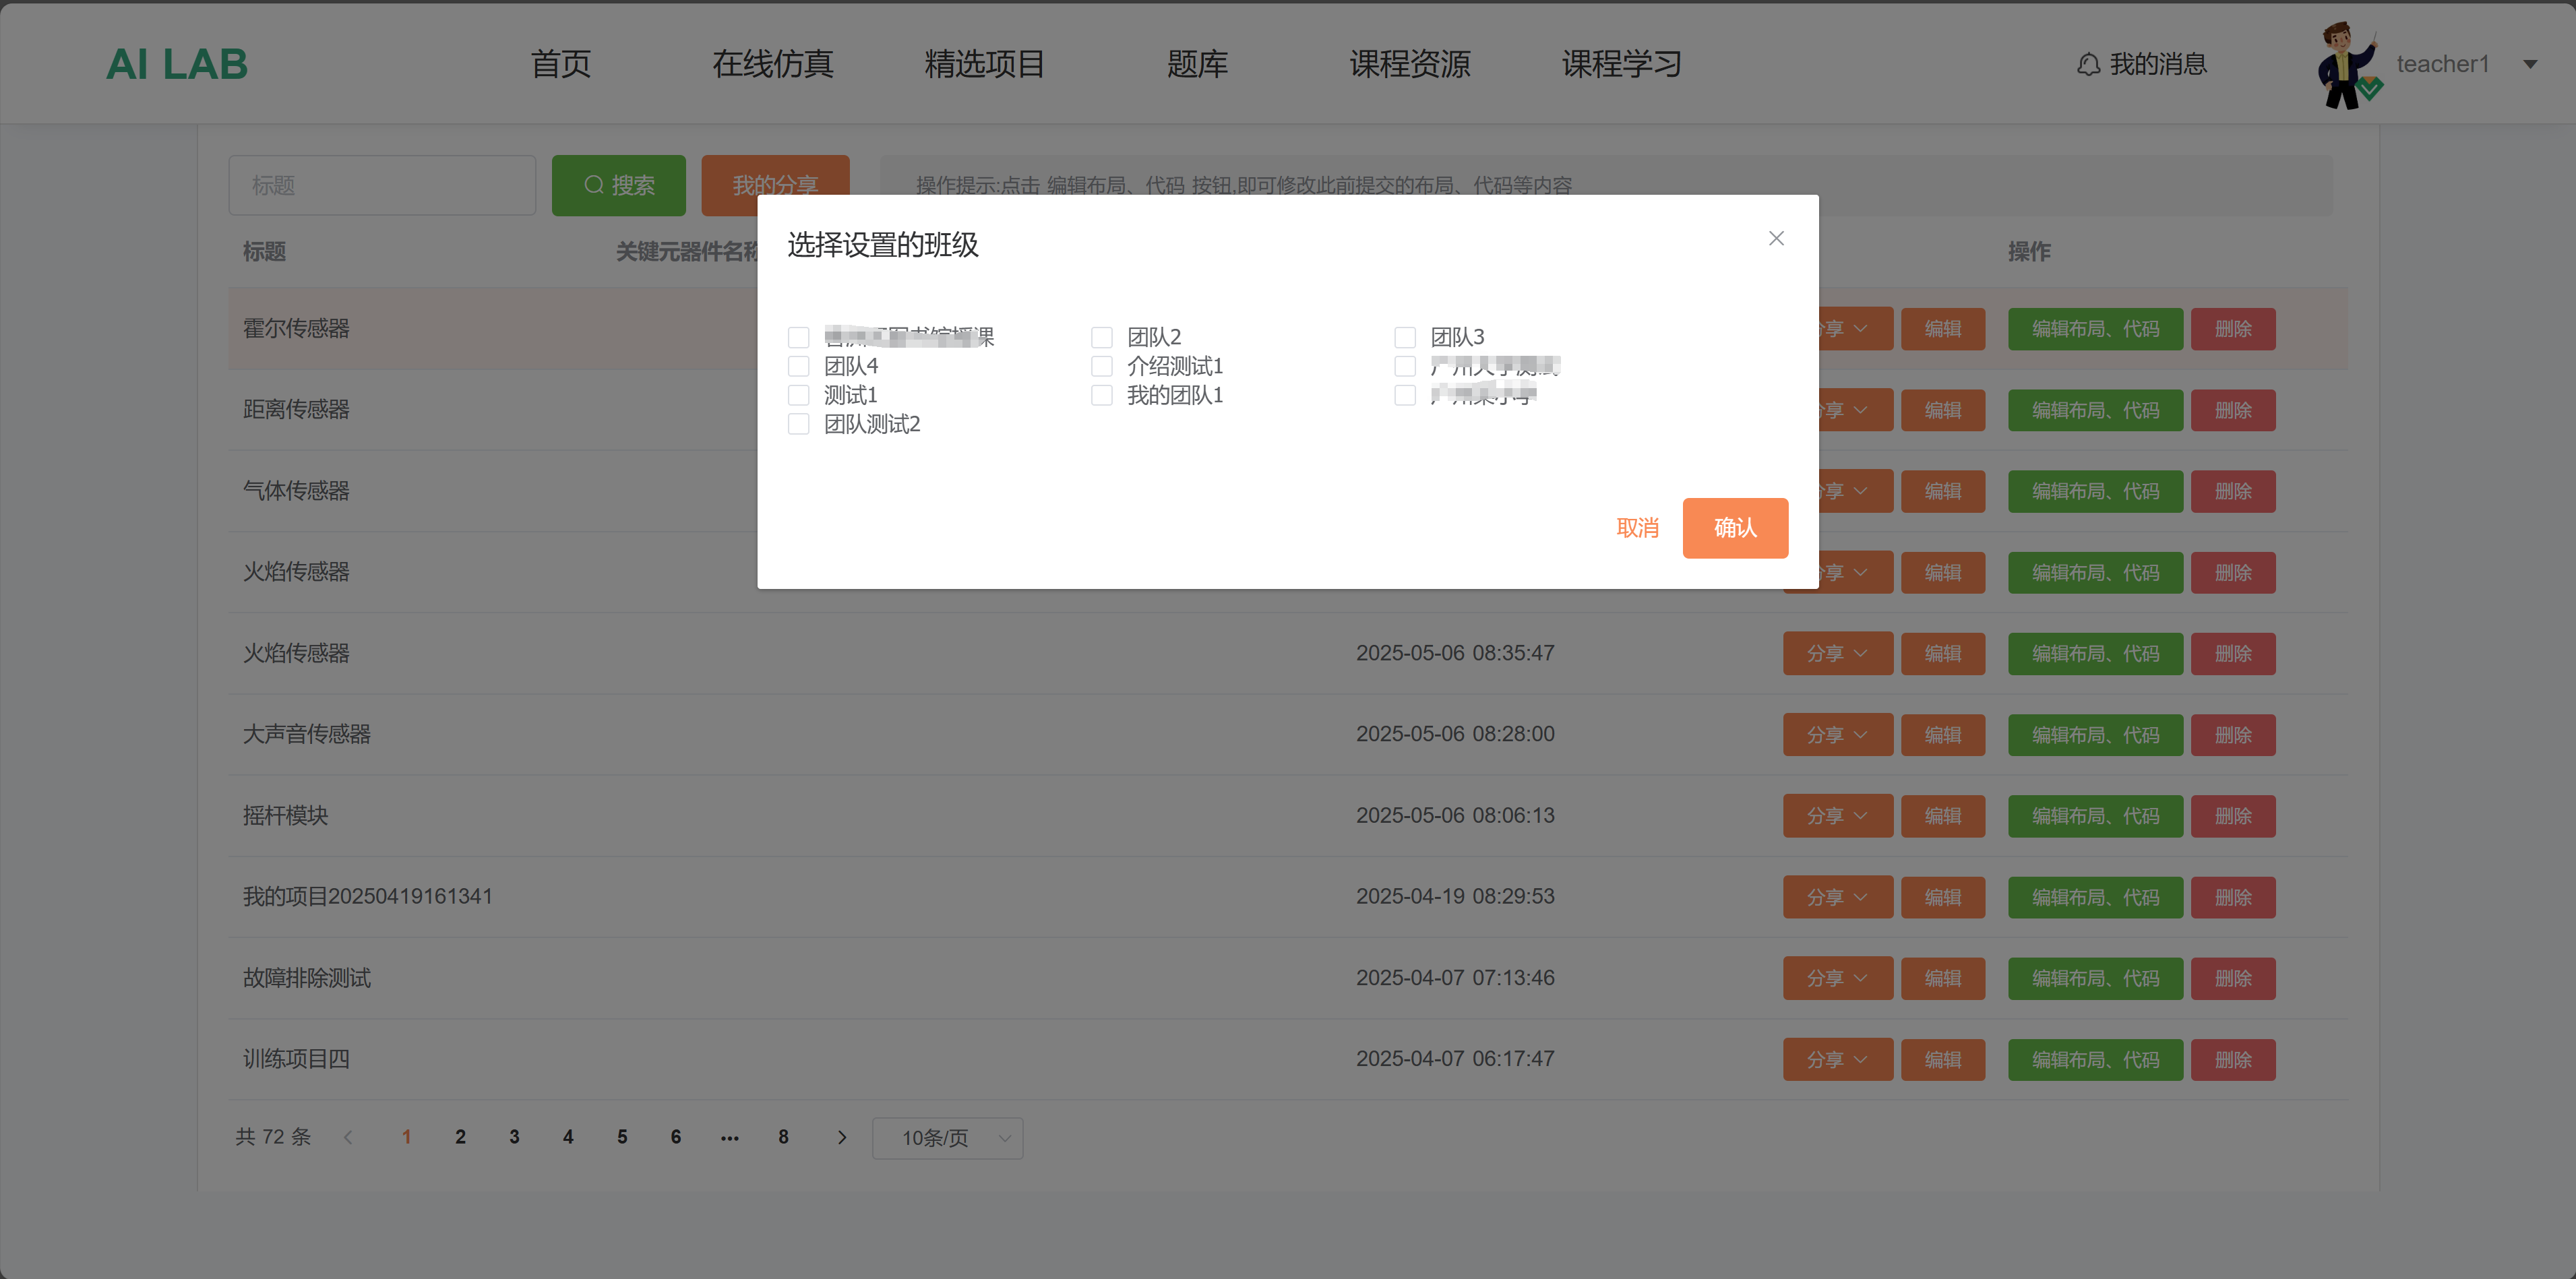This screenshot has height=1279, width=2576.
Task: Enable the 介绍测试1 checkbox
Action: pos(1101,366)
